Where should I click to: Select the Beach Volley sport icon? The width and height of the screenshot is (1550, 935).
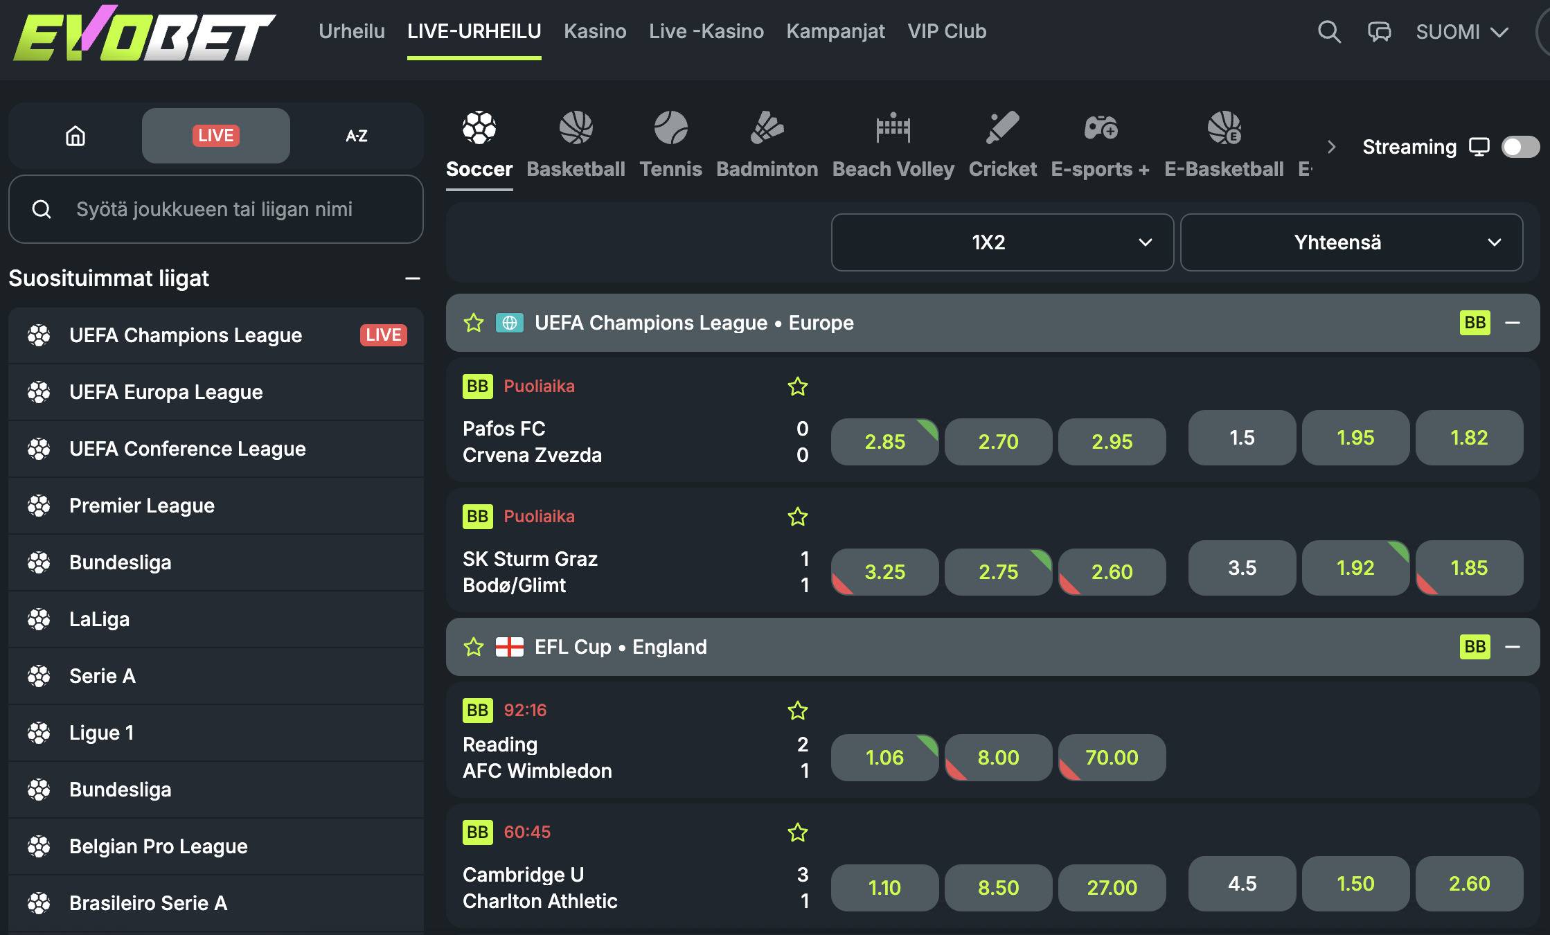click(893, 127)
